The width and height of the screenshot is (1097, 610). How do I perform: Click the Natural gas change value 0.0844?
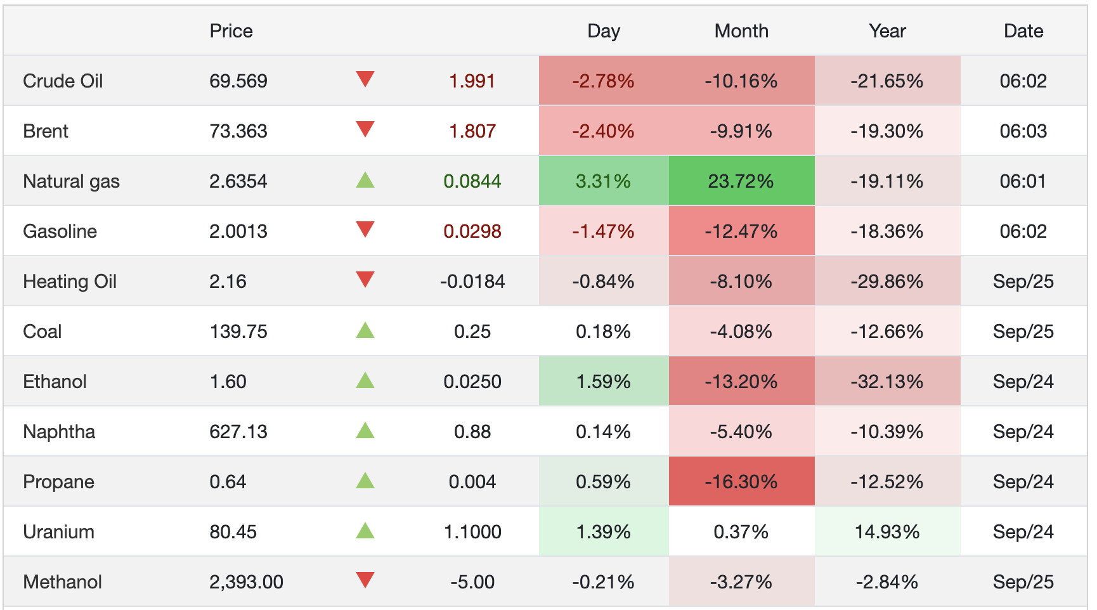[472, 181]
